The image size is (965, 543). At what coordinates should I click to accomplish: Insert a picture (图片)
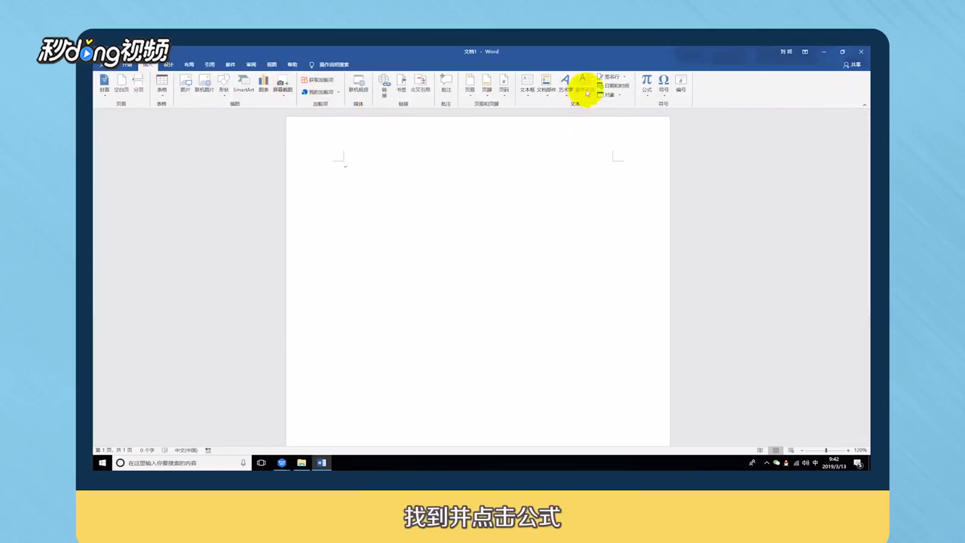tap(185, 83)
